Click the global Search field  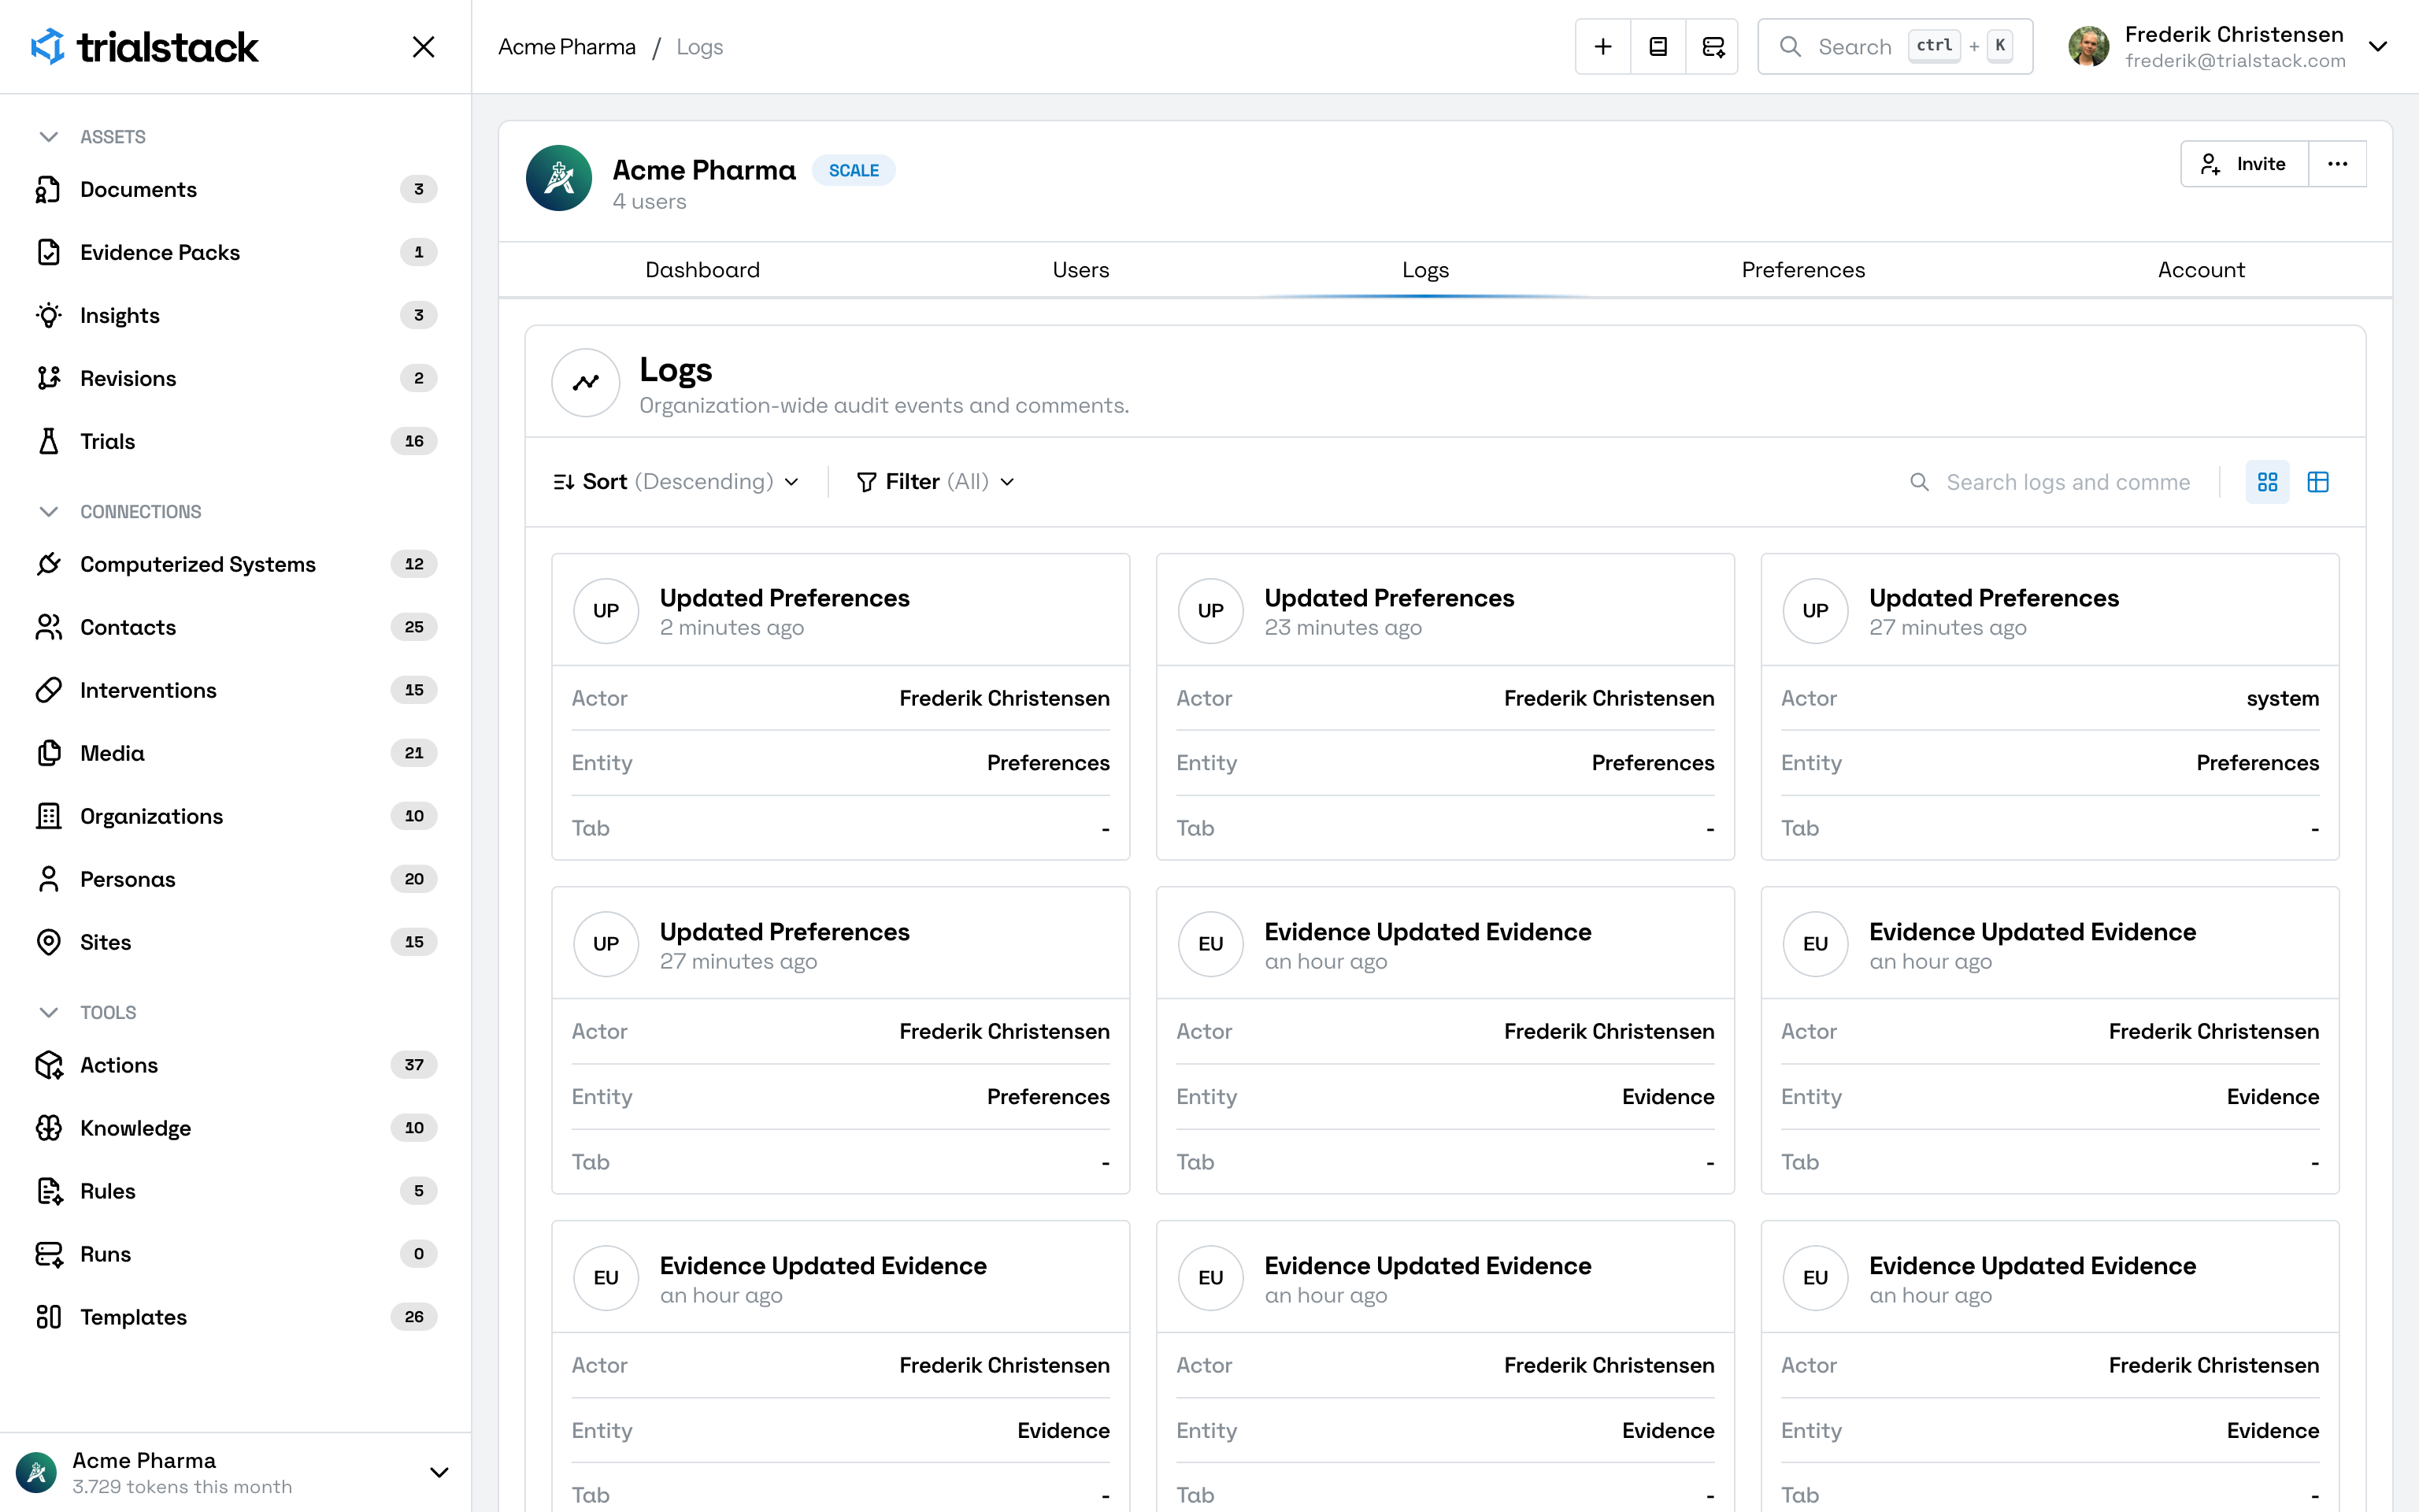coord(1895,47)
